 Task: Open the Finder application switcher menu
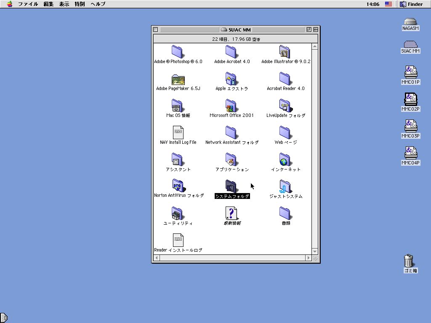[411, 4]
